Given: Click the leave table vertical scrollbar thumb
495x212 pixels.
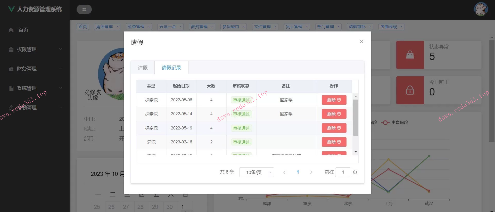Looking at the screenshot, I should (x=356, y=118).
